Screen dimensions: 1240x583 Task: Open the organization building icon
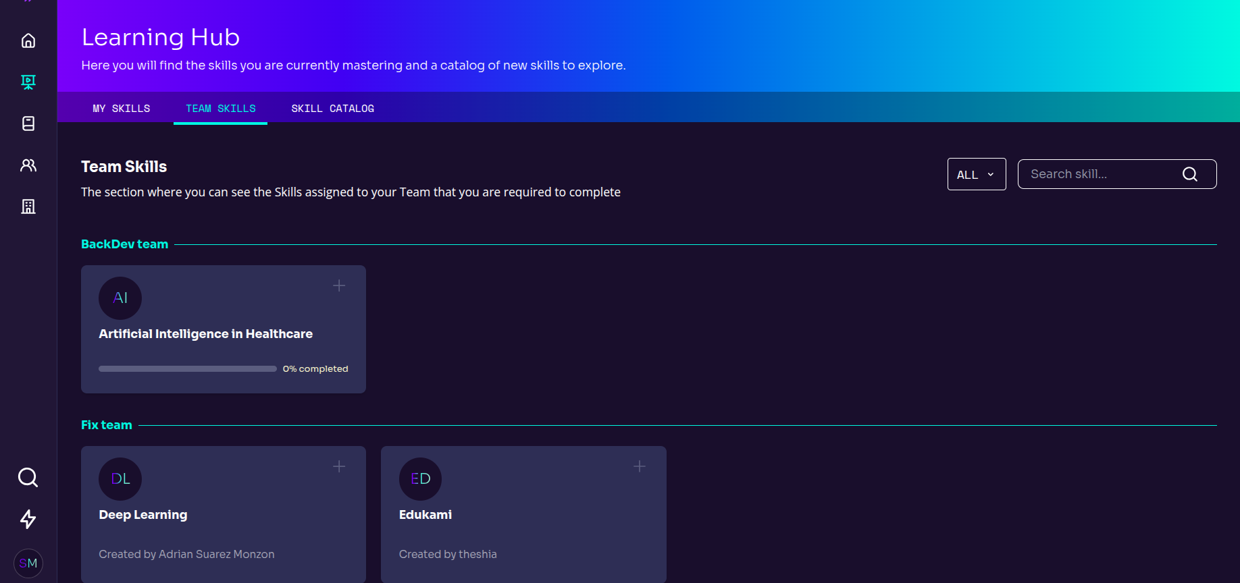(x=28, y=206)
